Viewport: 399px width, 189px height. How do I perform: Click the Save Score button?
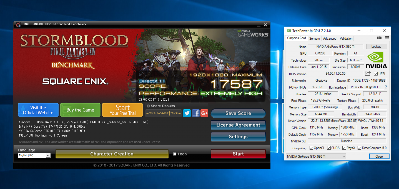point(238,113)
